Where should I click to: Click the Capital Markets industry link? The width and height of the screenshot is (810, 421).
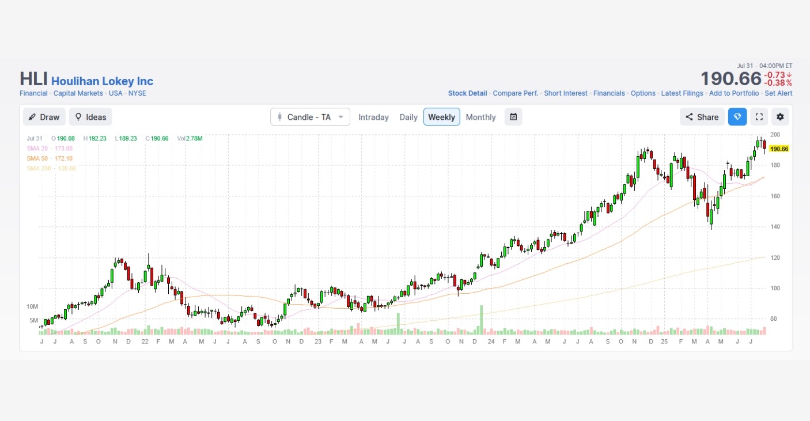point(78,93)
